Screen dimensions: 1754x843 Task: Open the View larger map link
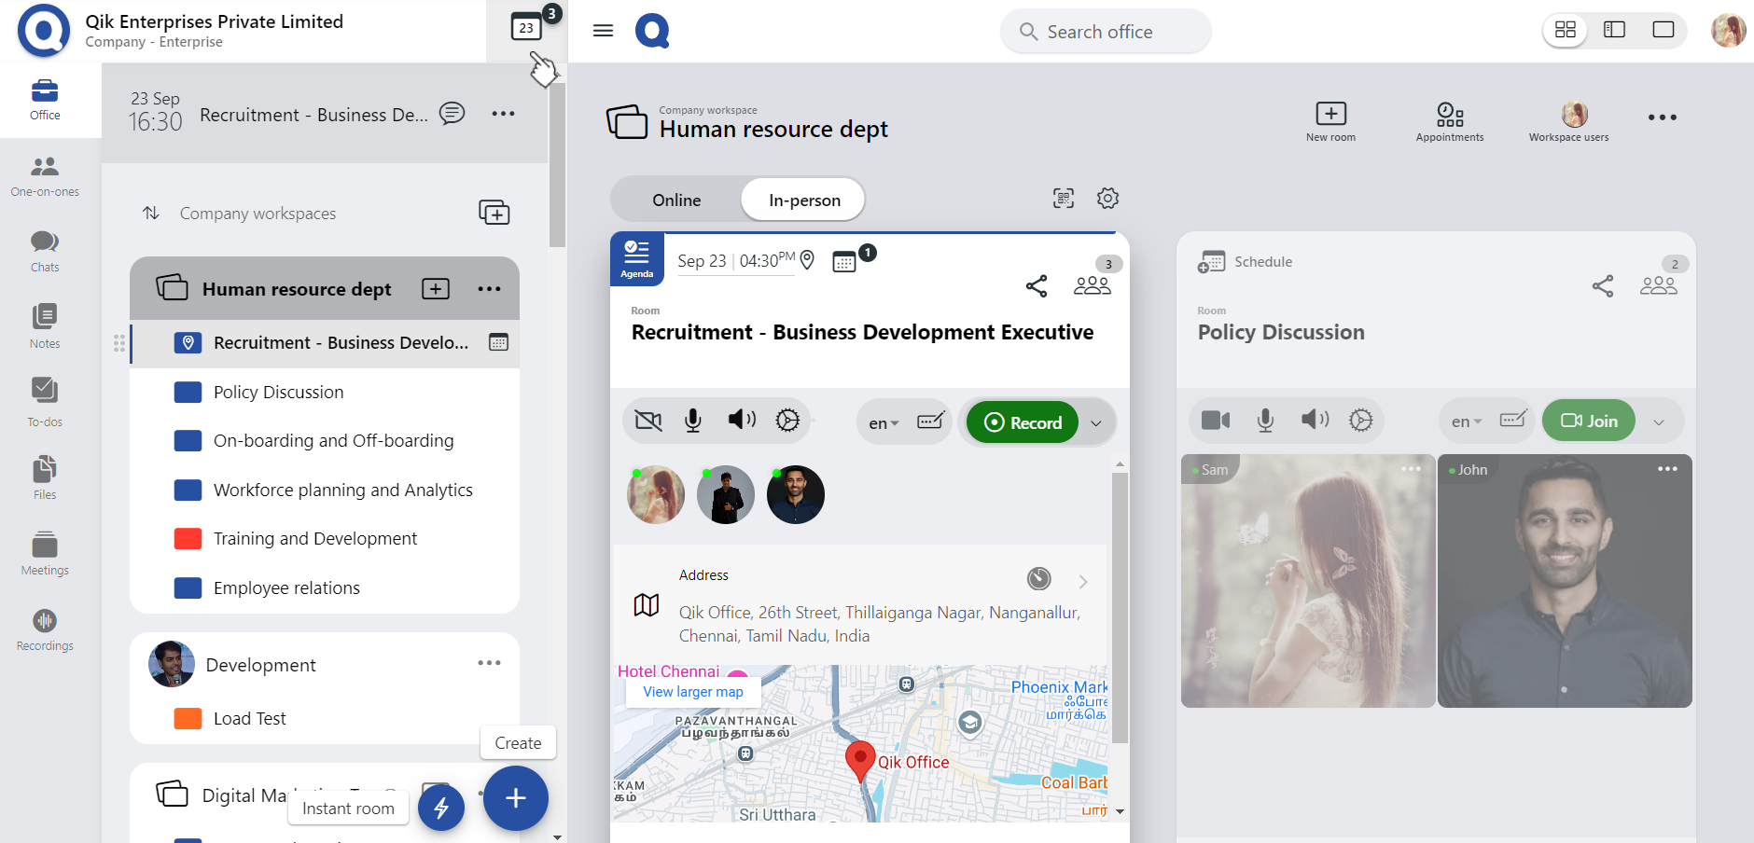tap(693, 692)
